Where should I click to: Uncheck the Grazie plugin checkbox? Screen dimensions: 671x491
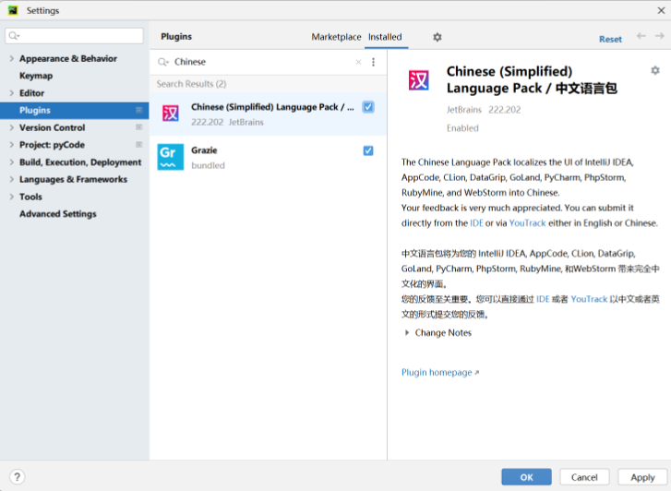[368, 150]
